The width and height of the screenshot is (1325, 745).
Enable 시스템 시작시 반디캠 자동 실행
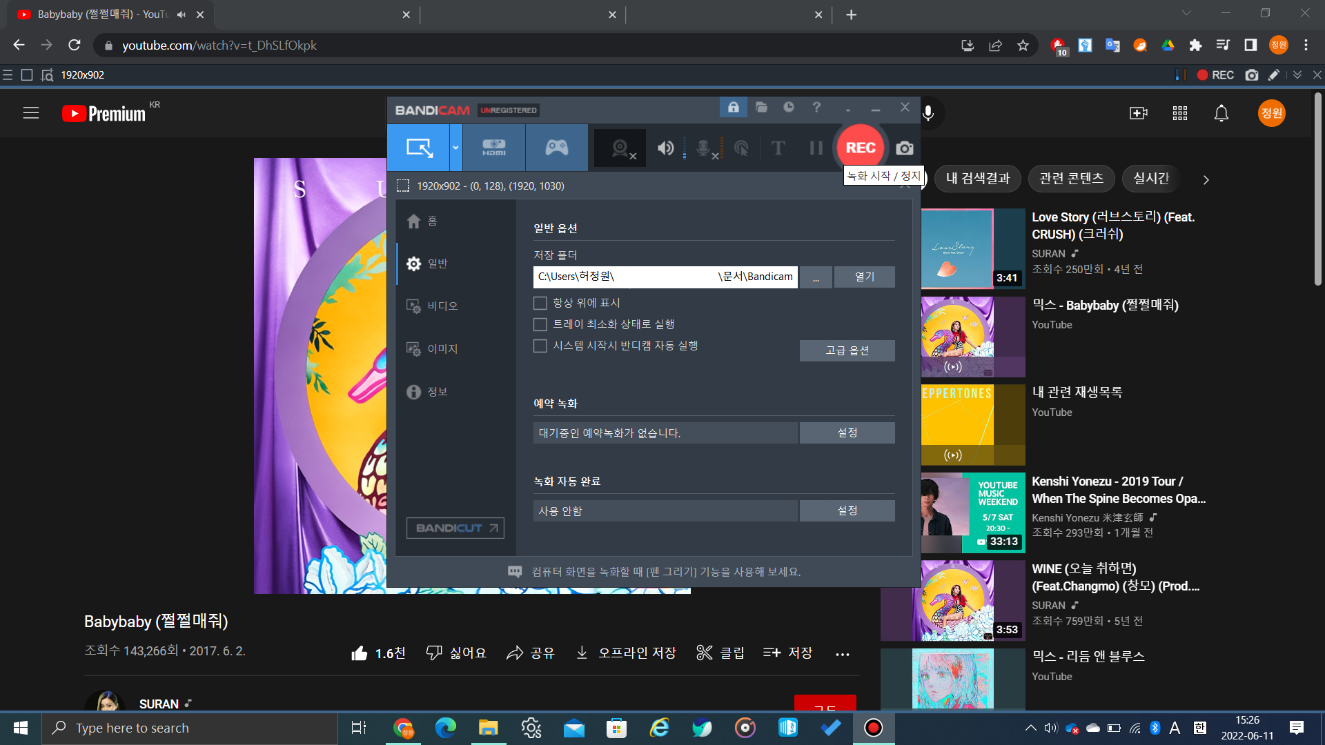point(540,346)
